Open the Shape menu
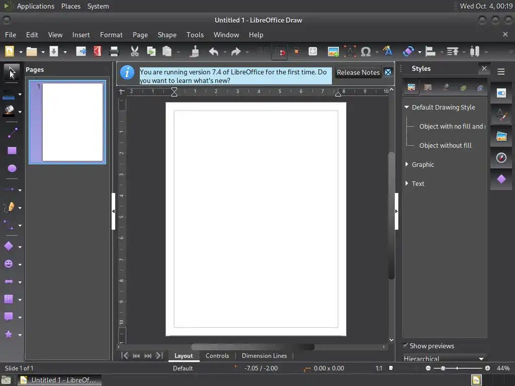Image resolution: width=515 pixels, height=386 pixels. tap(167, 35)
